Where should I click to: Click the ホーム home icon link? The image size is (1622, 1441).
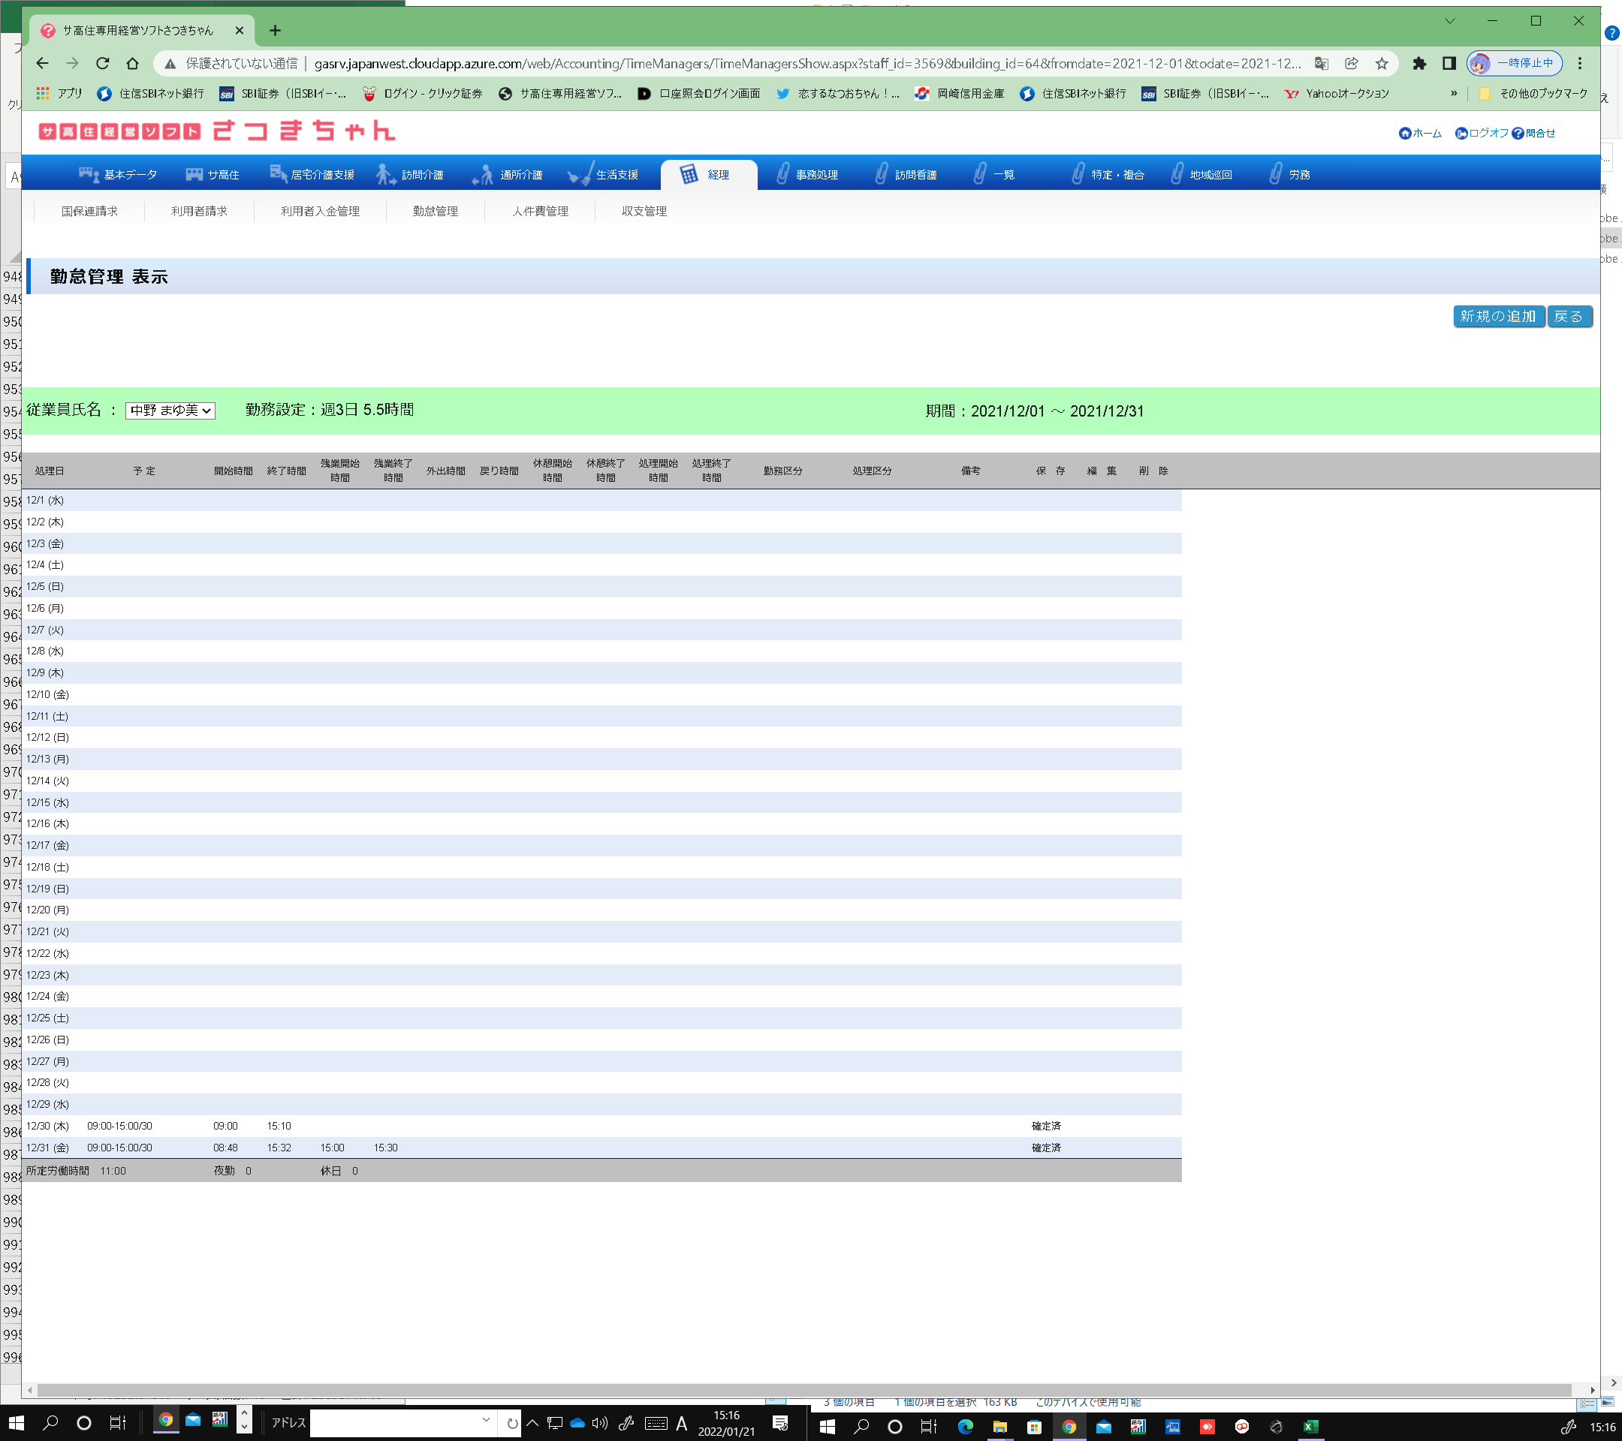[1406, 134]
